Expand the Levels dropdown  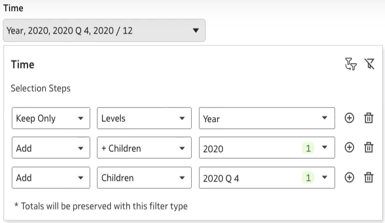pos(144,118)
